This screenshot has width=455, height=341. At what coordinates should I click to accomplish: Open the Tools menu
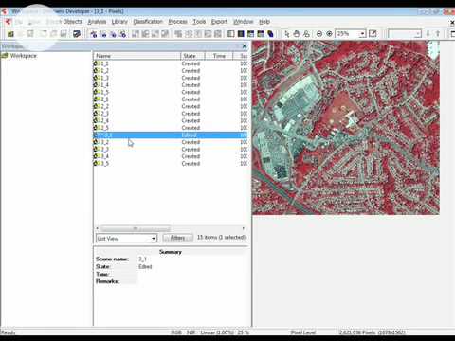coord(199,22)
